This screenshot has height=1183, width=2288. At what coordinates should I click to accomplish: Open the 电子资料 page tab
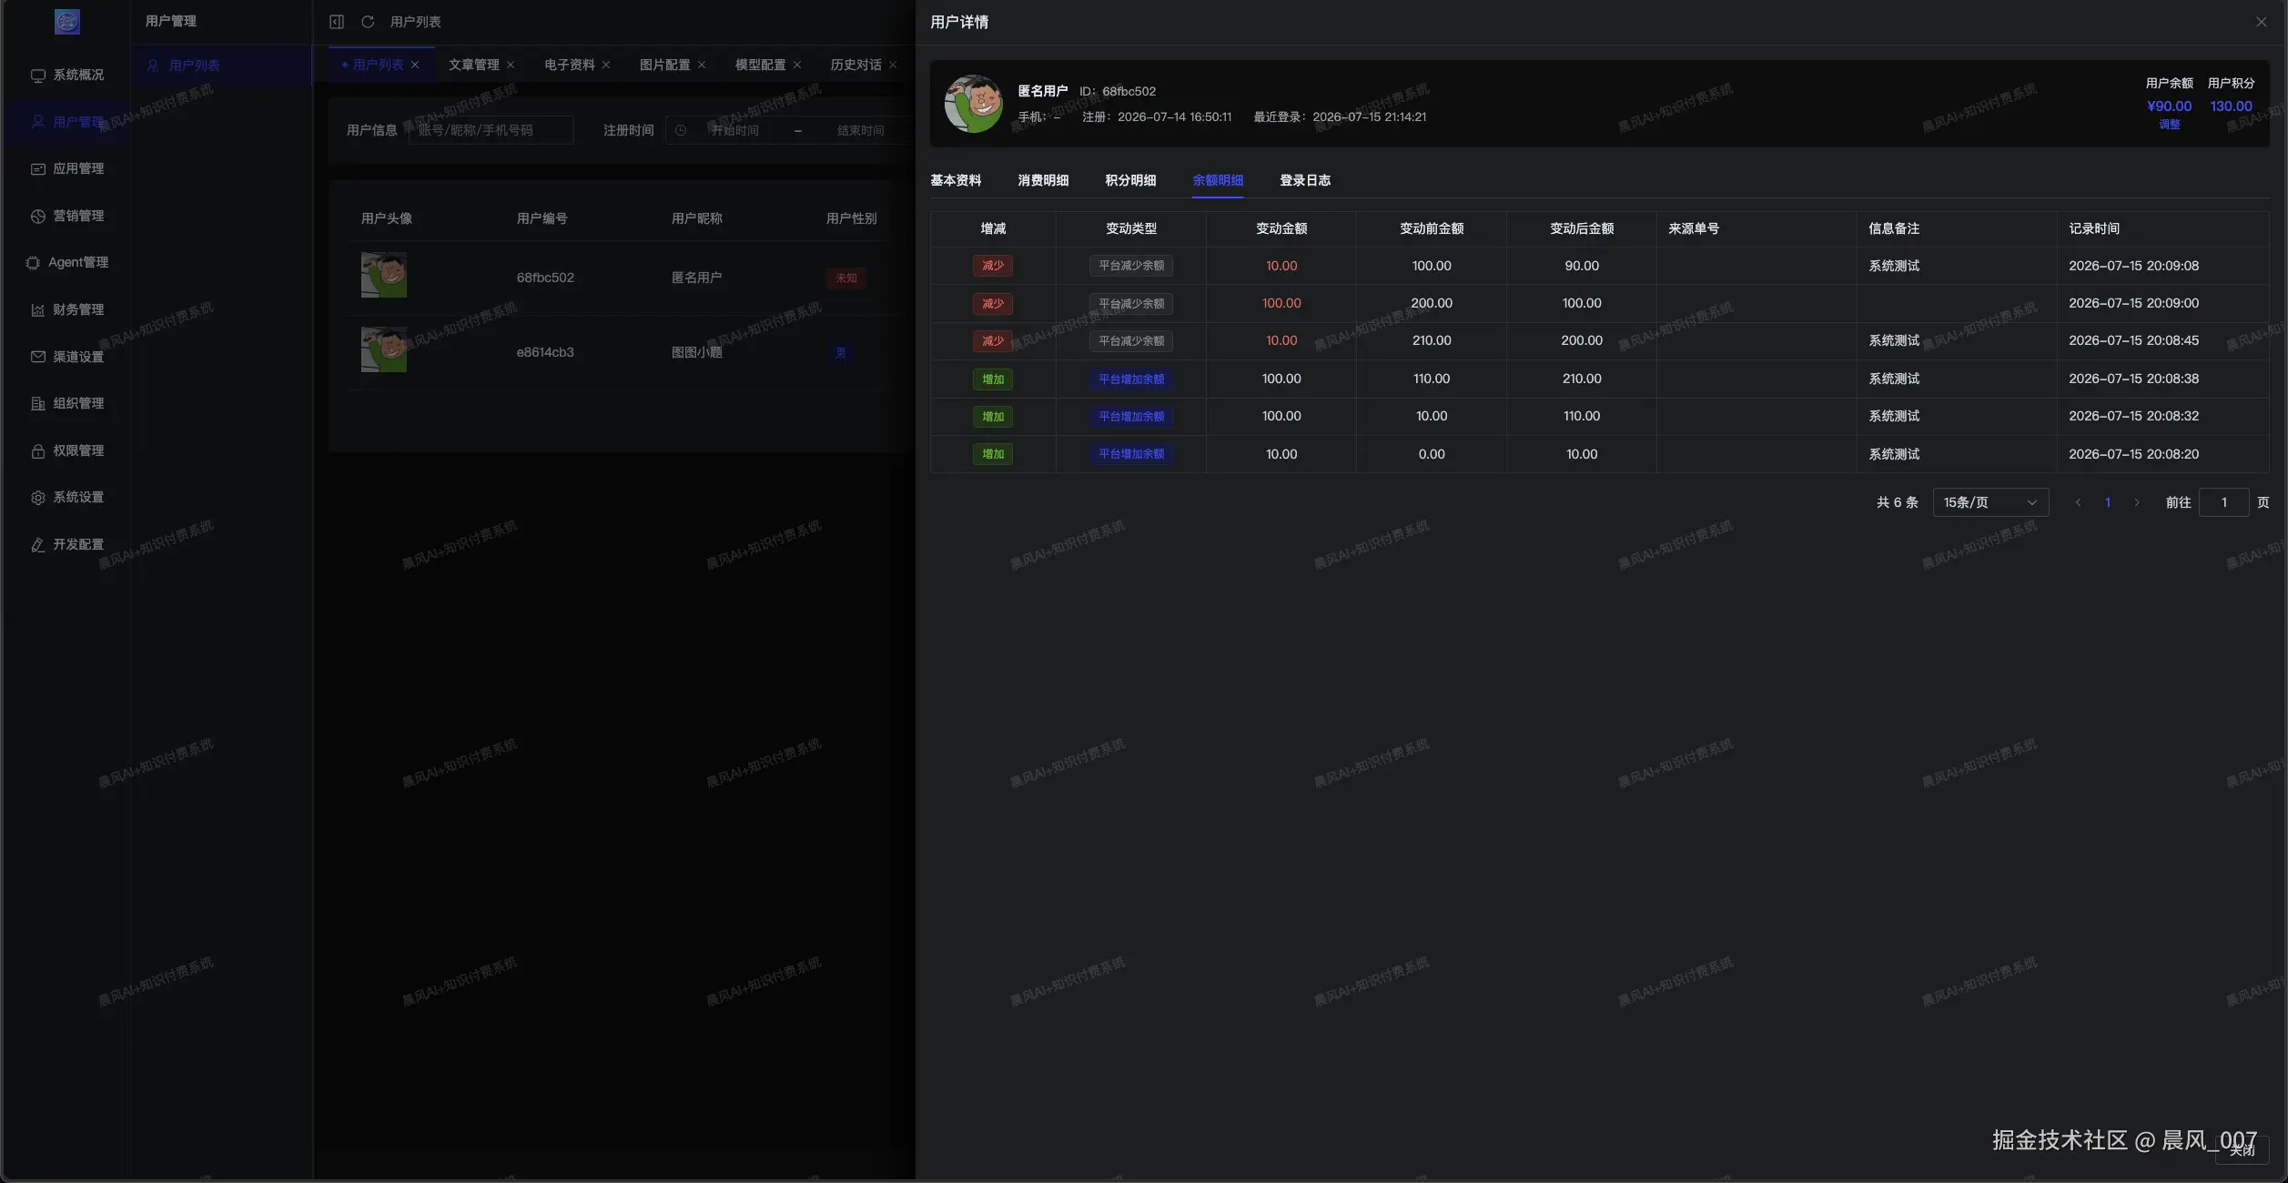coord(569,65)
